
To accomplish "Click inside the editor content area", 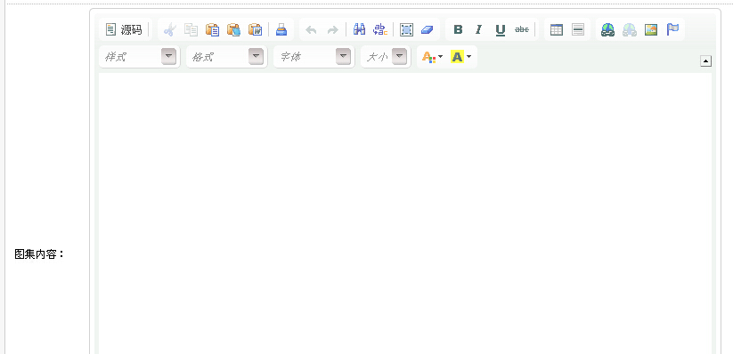I will (x=405, y=213).
